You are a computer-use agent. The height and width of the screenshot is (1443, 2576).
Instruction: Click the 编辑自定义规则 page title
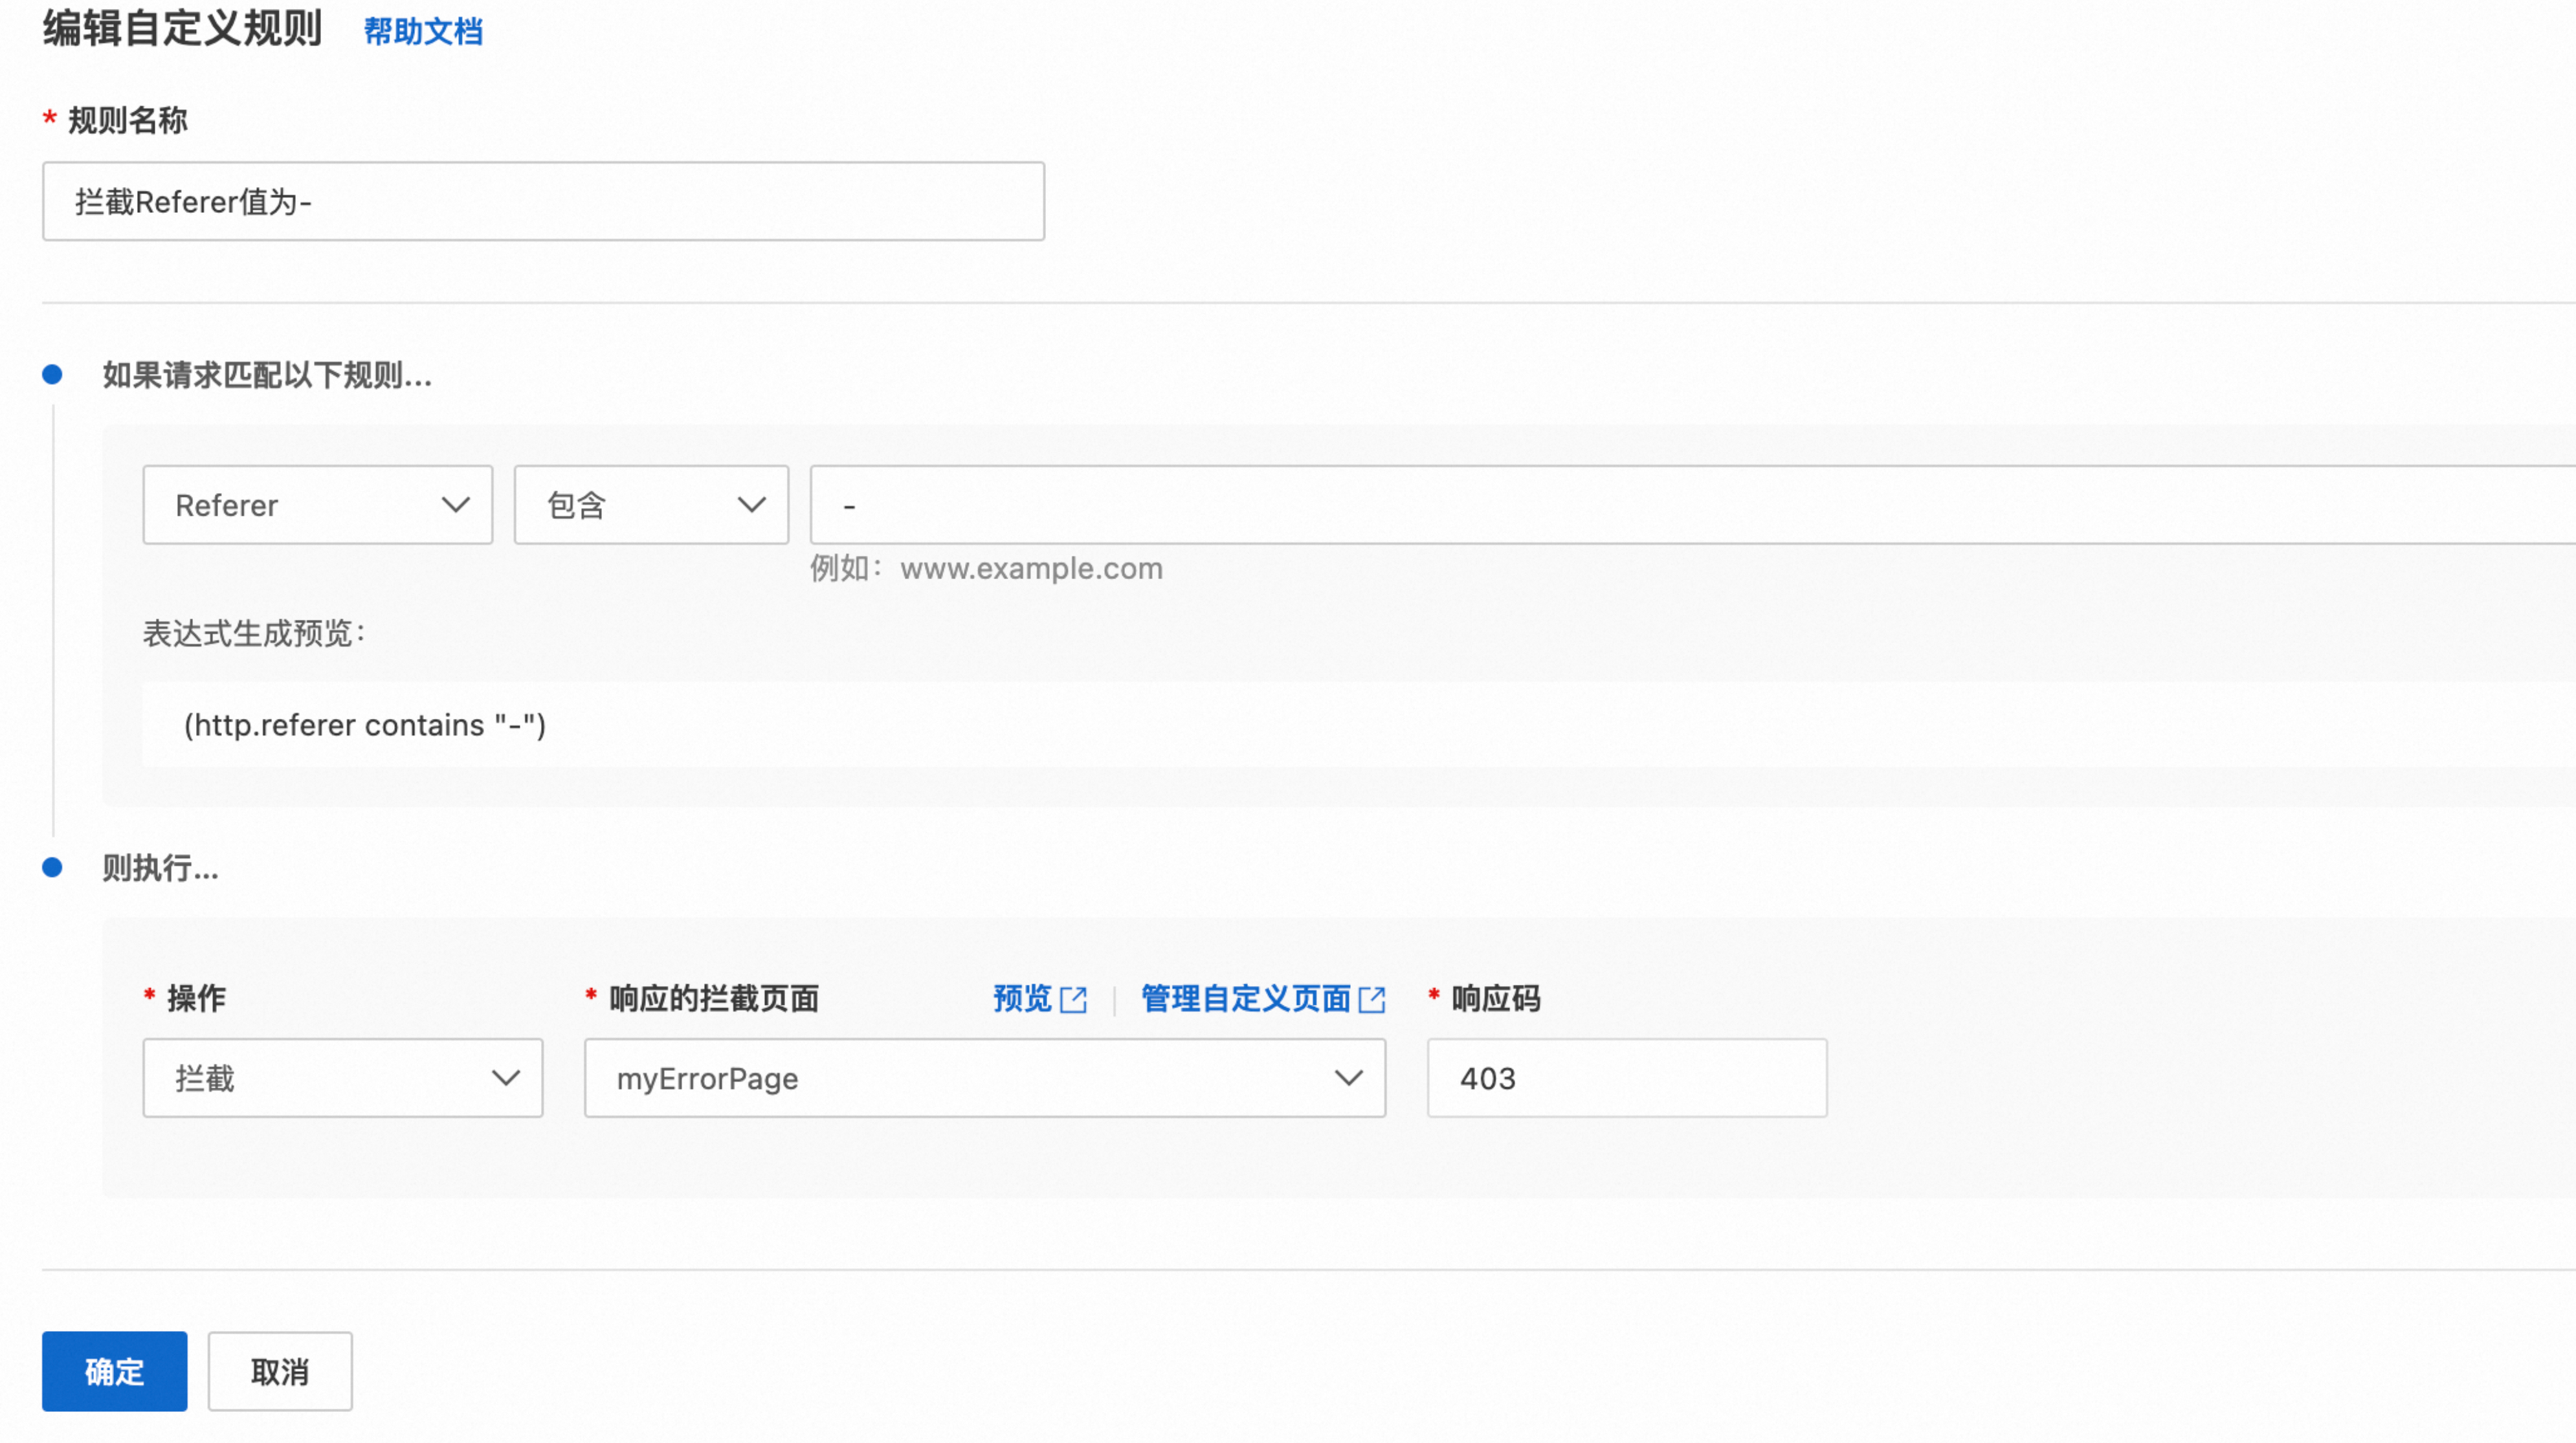(x=182, y=28)
